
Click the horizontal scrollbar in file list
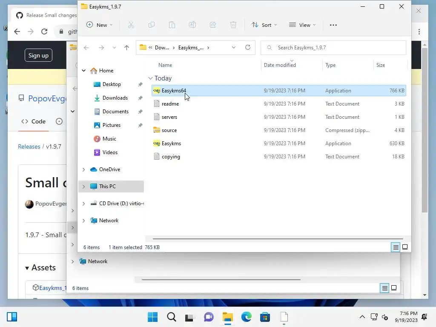pos(278,238)
